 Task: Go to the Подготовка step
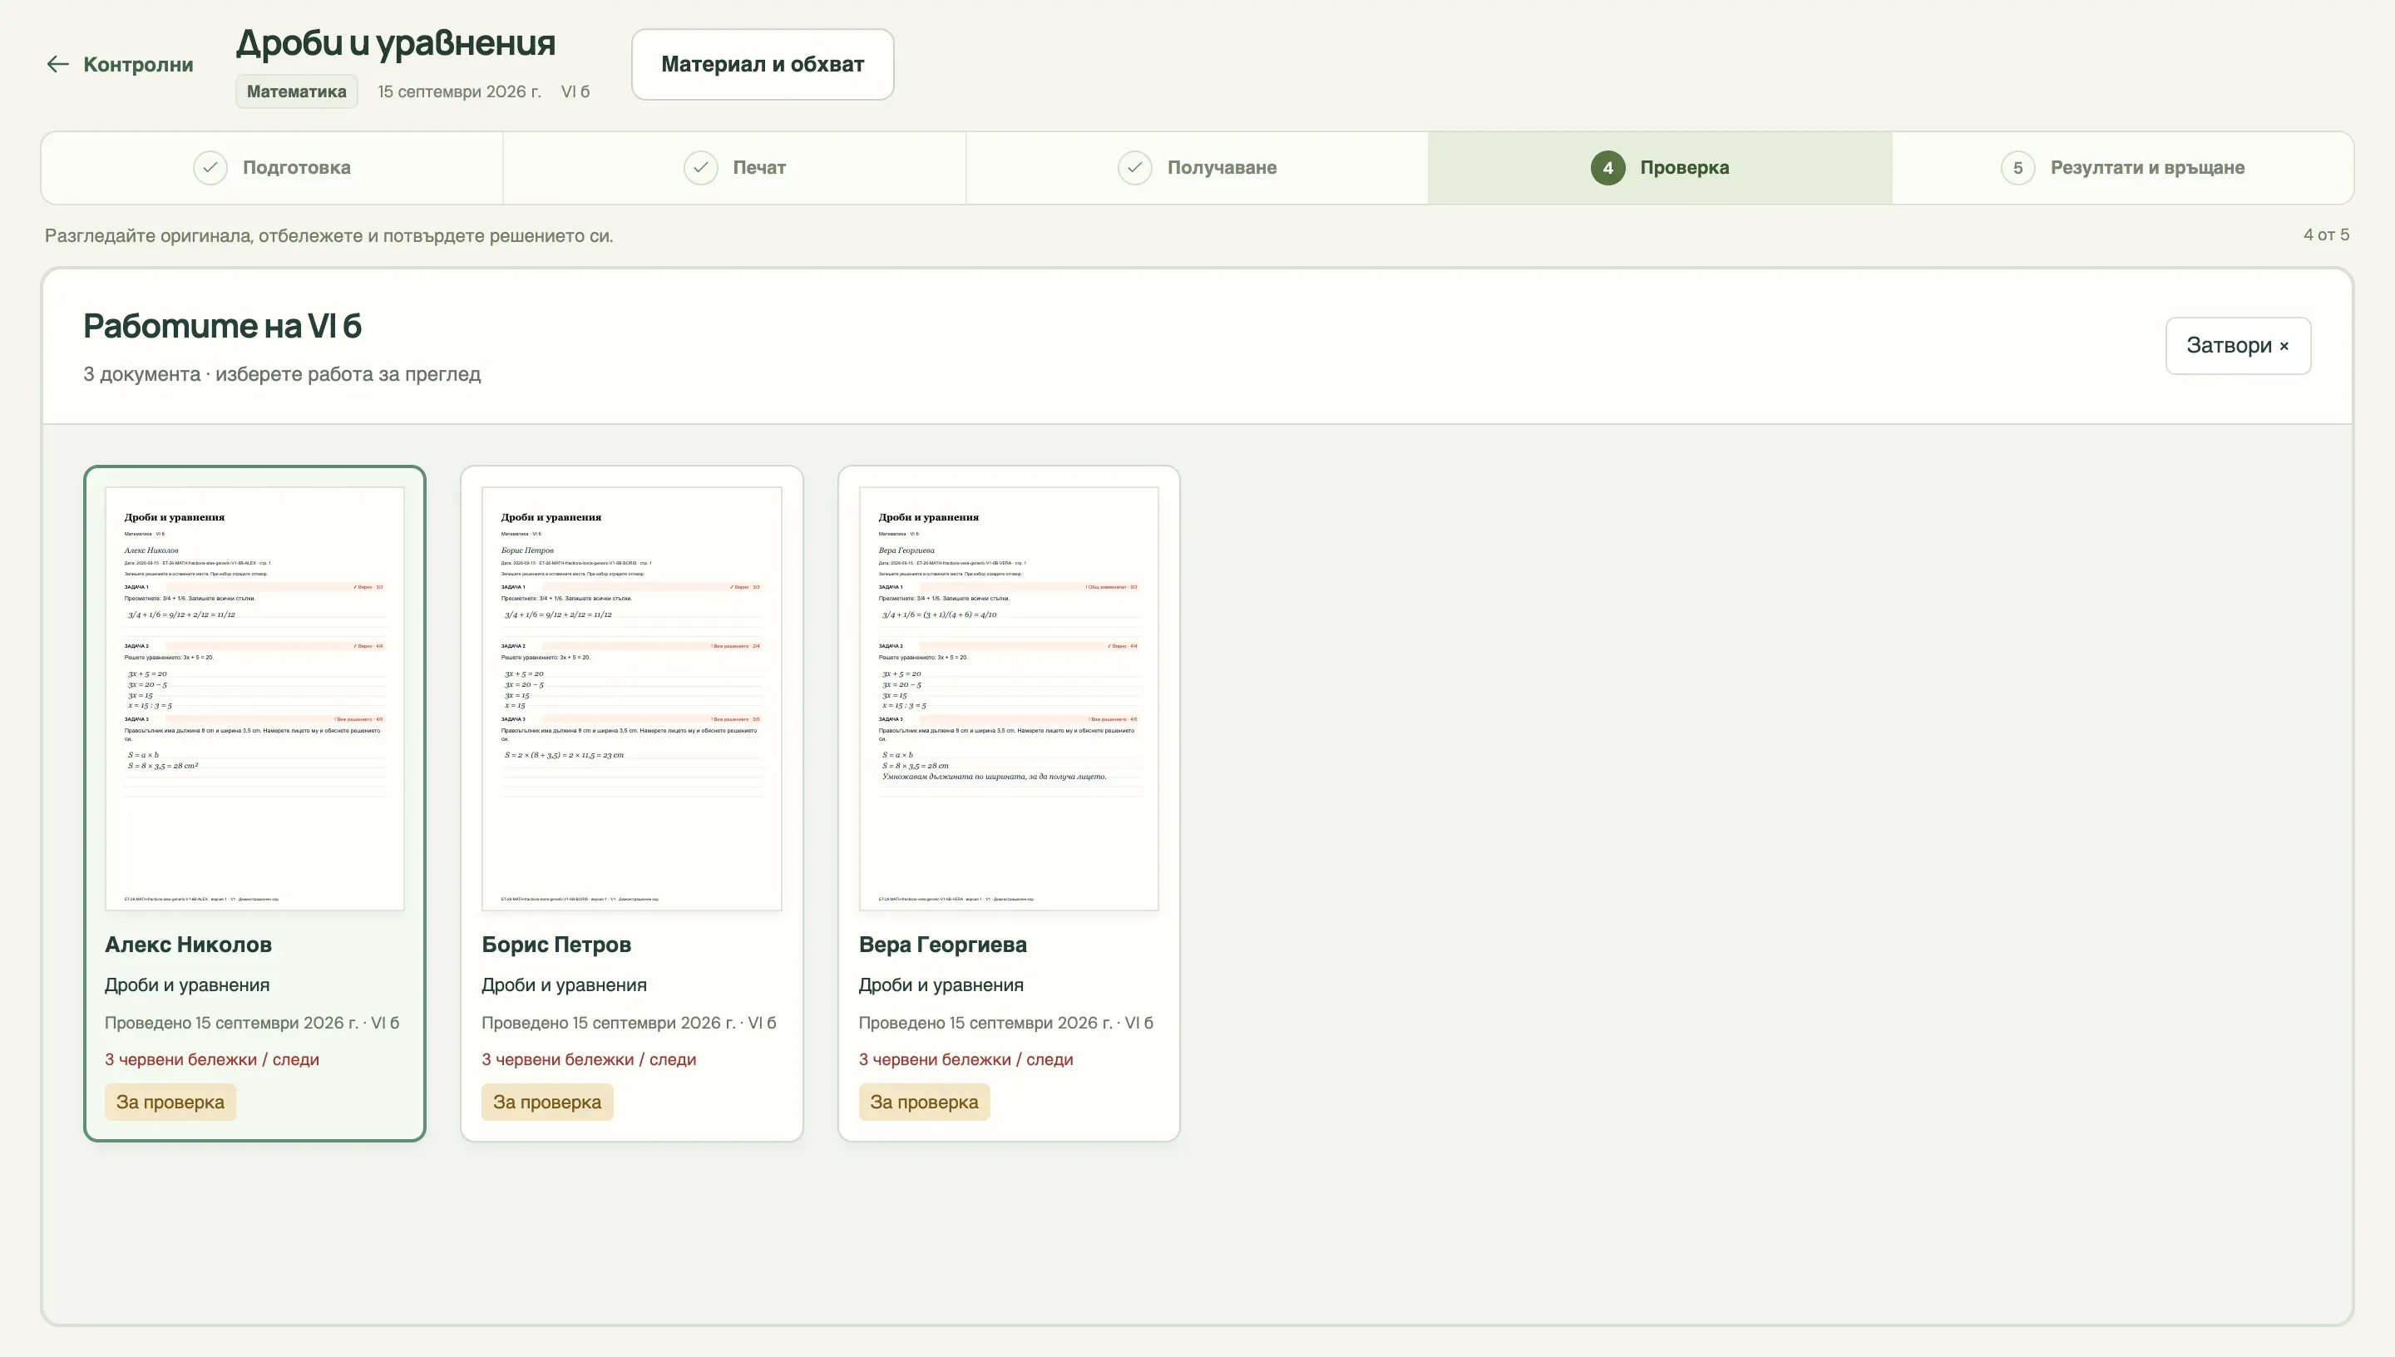click(272, 168)
